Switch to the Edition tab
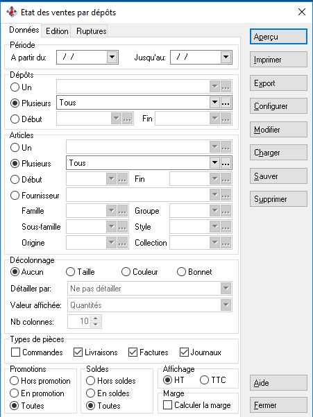The width and height of the screenshot is (313, 417). tap(57, 31)
